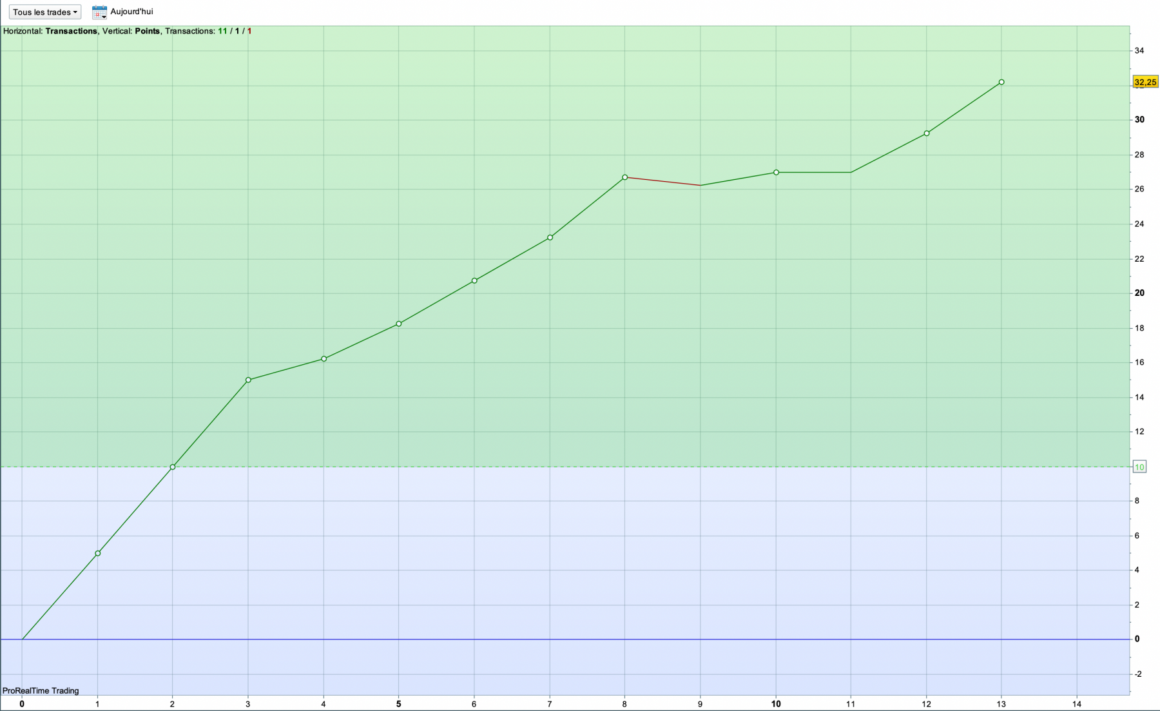This screenshot has height=711, width=1160.
Task: Click the vertical axis label '0'
Action: [1137, 639]
